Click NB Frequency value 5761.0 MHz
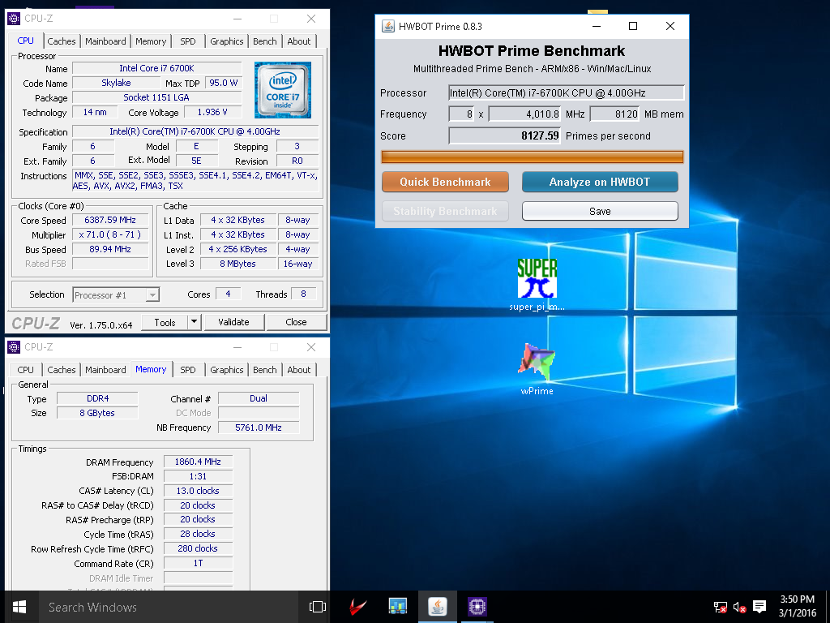The image size is (830, 623). tap(259, 428)
